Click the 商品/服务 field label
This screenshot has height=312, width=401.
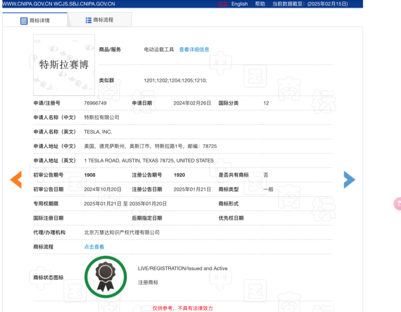(x=110, y=49)
